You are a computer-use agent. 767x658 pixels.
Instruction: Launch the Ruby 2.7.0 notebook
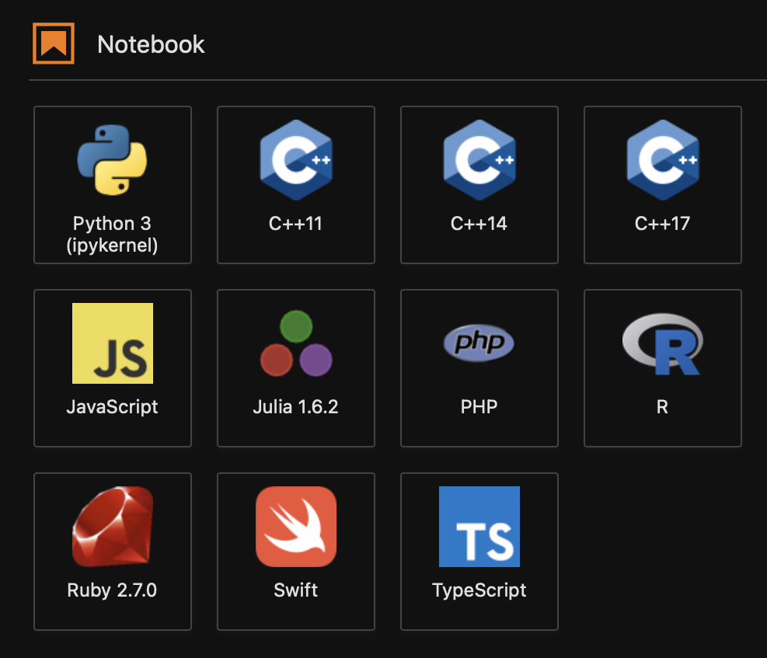(x=113, y=552)
